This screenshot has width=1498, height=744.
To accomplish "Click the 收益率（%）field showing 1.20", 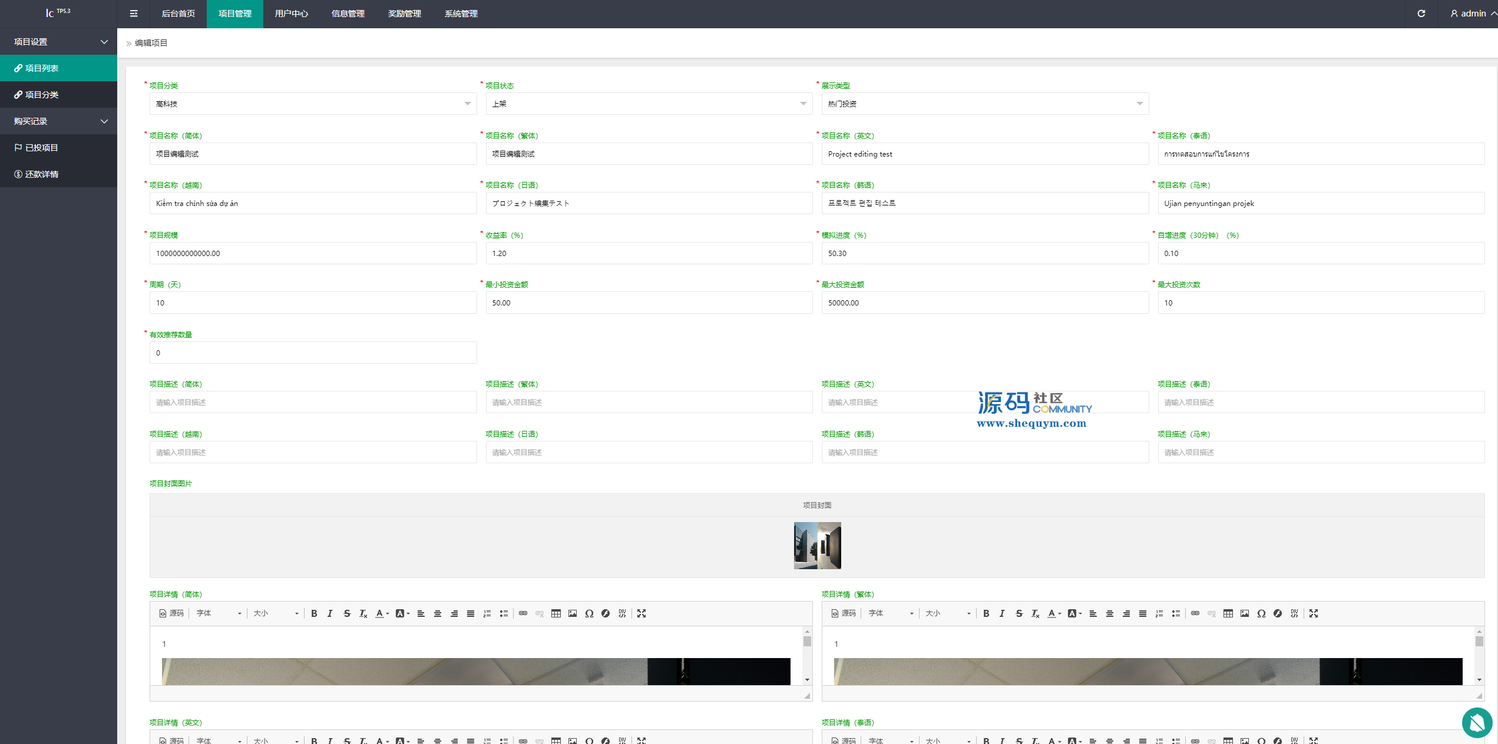I will tap(649, 253).
